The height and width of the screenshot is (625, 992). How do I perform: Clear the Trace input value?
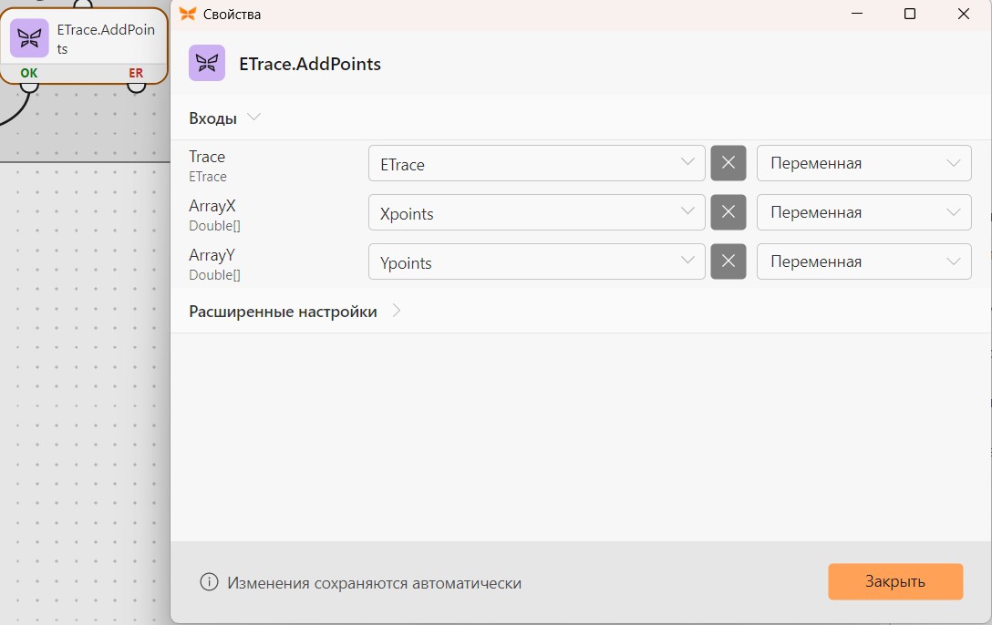[x=728, y=163]
